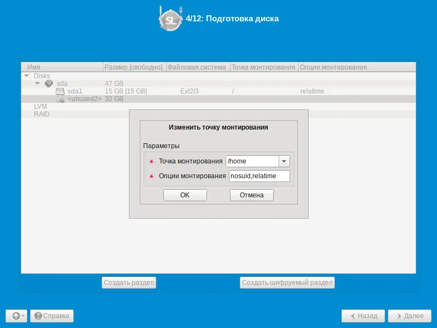Click the sda1 partition icon
This screenshot has width=437, height=328.
pos(60,91)
